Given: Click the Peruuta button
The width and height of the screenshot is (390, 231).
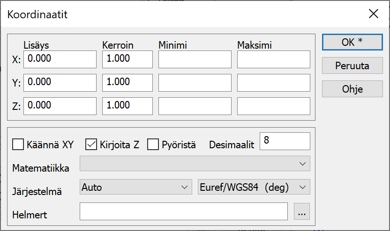Looking at the screenshot, I should click(x=352, y=65).
